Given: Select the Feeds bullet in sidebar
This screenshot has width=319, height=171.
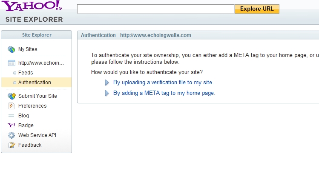Looking at the screenshot, I should (x=14, y=73).
